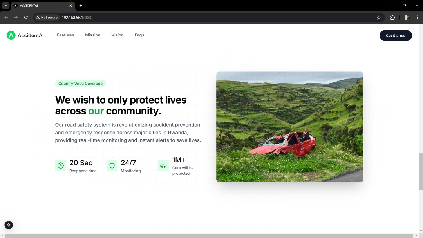Close the ACCIDENTAI tab
The width and height of the screenshot is (423, 238).
(x=70, y=5)
